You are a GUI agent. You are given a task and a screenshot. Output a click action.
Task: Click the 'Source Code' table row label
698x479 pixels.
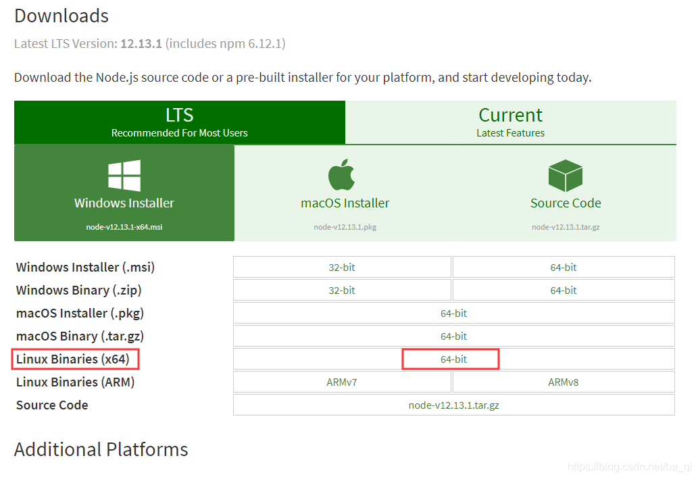tap(52, 405)
